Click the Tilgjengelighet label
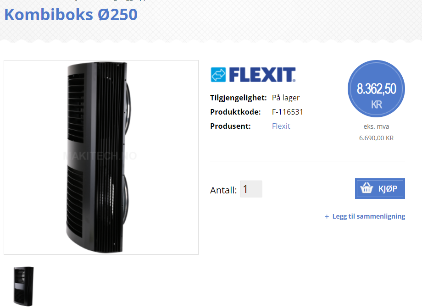The width and height of the screenshot is (422, 308). (239, 98)
